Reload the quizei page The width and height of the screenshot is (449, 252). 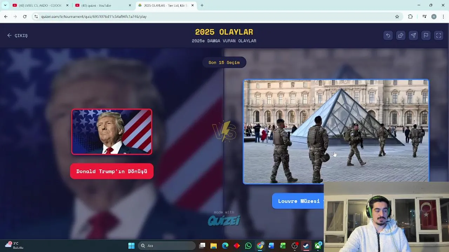(x=25, y=16)
